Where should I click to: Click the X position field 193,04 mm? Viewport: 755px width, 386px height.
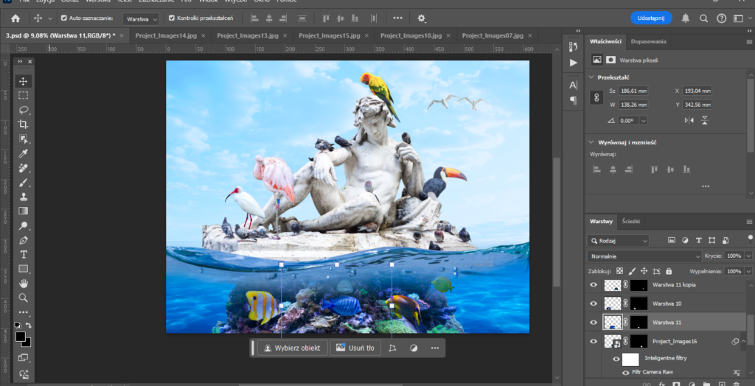click(697, 91)
